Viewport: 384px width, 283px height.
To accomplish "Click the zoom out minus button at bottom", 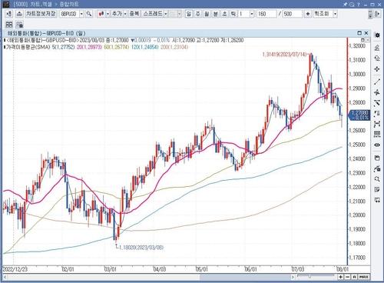I will click(347, 277).
